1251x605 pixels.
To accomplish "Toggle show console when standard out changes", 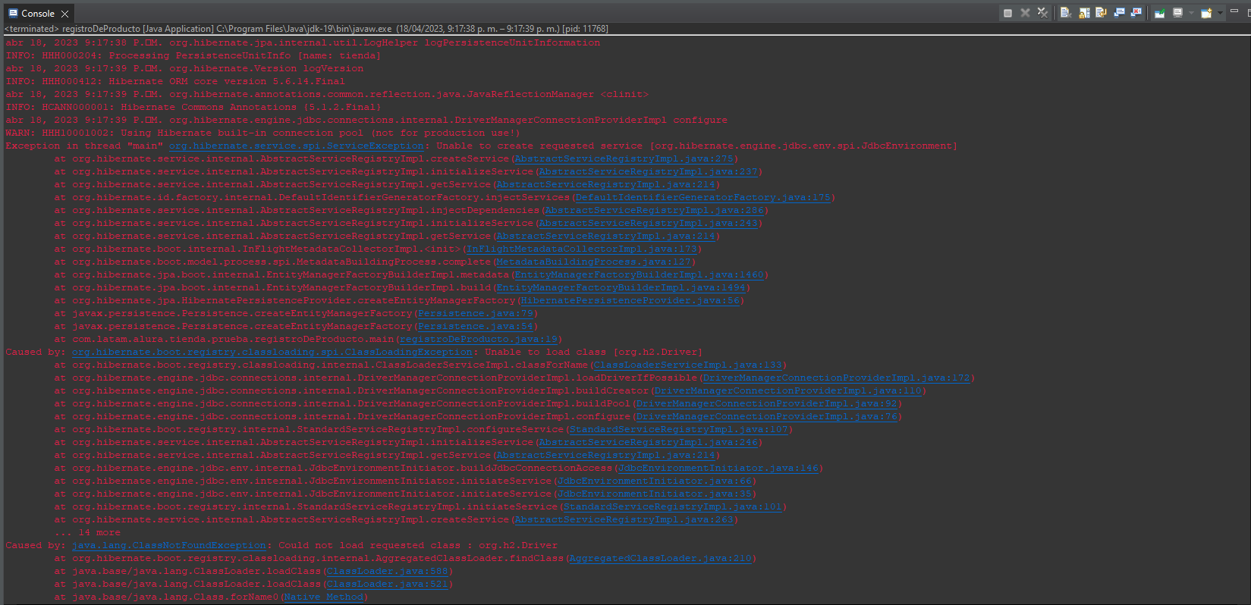I will pyautogui.click(x=1119, y=13).
